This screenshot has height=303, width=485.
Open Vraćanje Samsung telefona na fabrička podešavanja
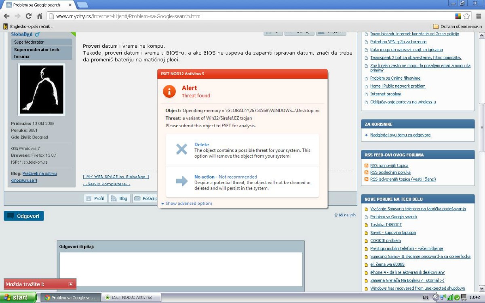[x=418, y=209]
